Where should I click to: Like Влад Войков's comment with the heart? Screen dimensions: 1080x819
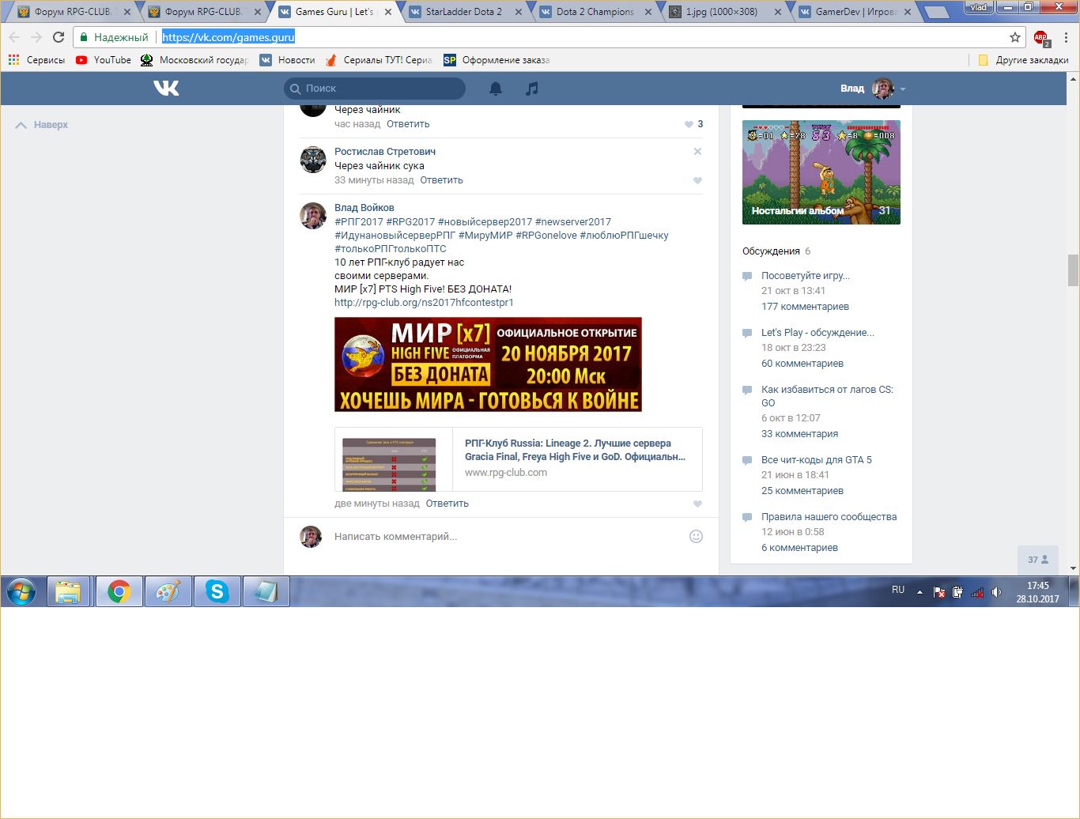click(697, 504)
